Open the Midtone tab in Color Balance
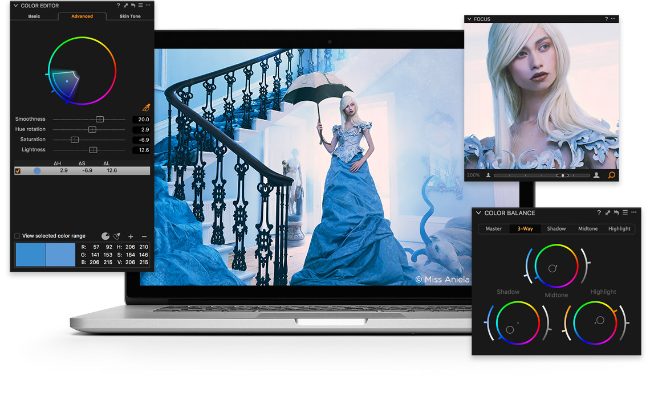650x397 pixels. (588, 228)
